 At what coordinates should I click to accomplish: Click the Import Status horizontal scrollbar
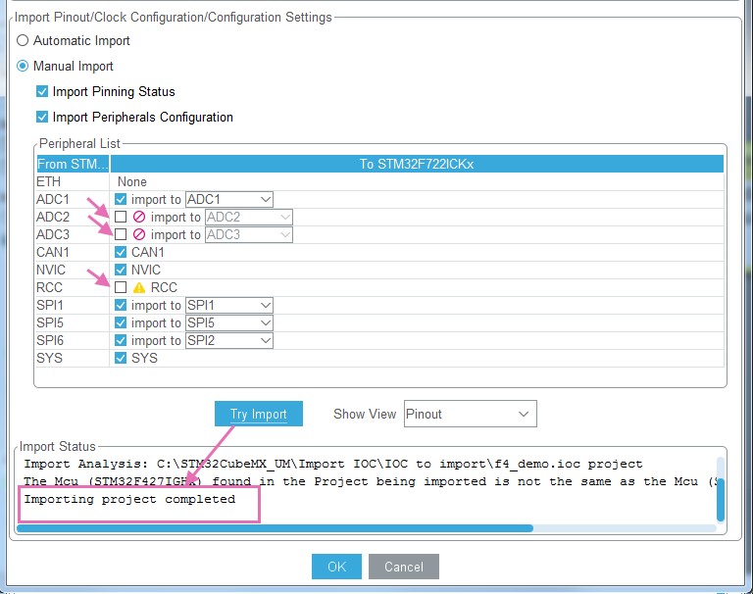point(275,528)
